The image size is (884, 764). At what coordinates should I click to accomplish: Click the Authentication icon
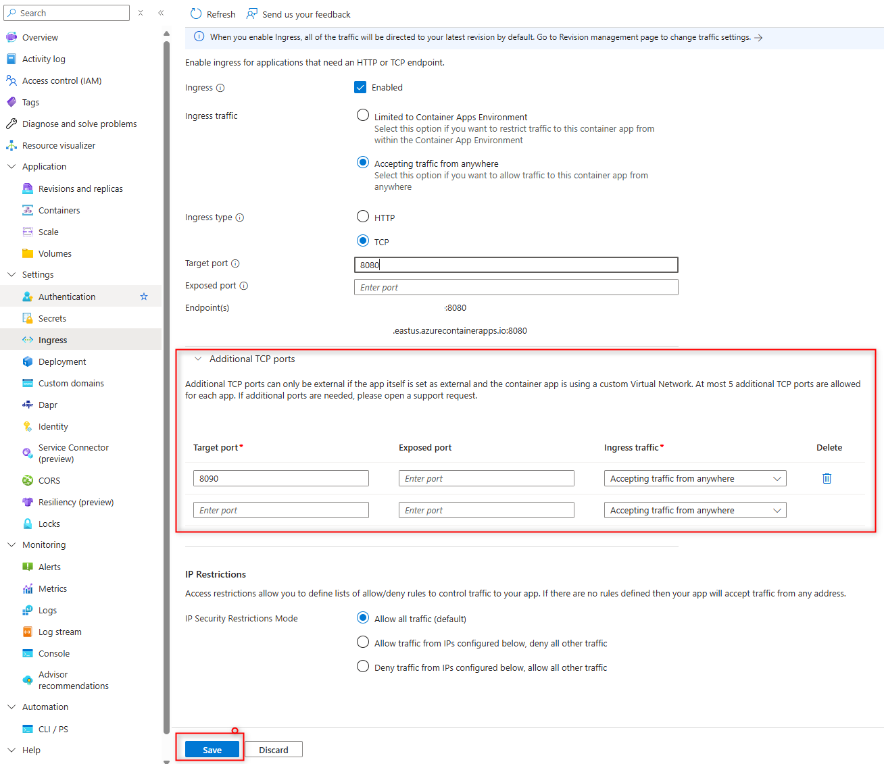click(x=28, y=297)
